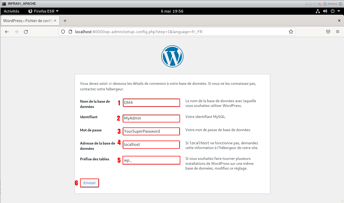Click the WordPress logo
This screenshot has width=344, height=203.
(x=172, y=56)
